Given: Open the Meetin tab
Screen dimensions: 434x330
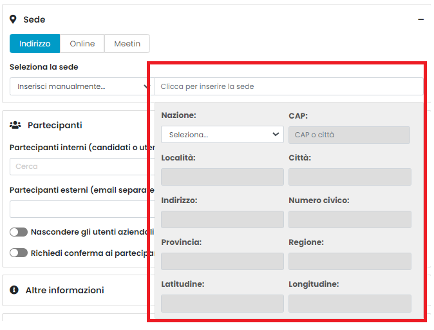Looking at the screenshot, I should (127, 43).
